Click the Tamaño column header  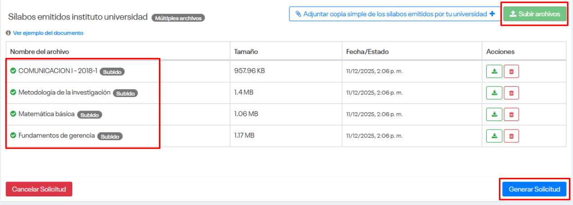(x=246, y=51)
